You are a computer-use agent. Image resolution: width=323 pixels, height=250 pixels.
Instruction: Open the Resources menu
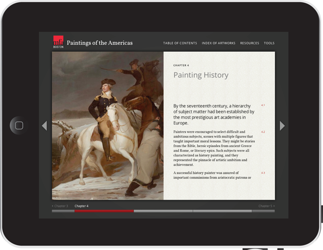coord(249,43)
